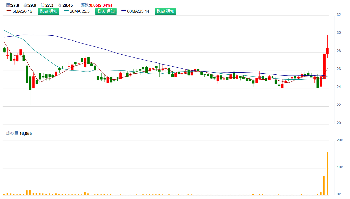Toggle the 5MA:26.16 legend label

coord(22,11)
